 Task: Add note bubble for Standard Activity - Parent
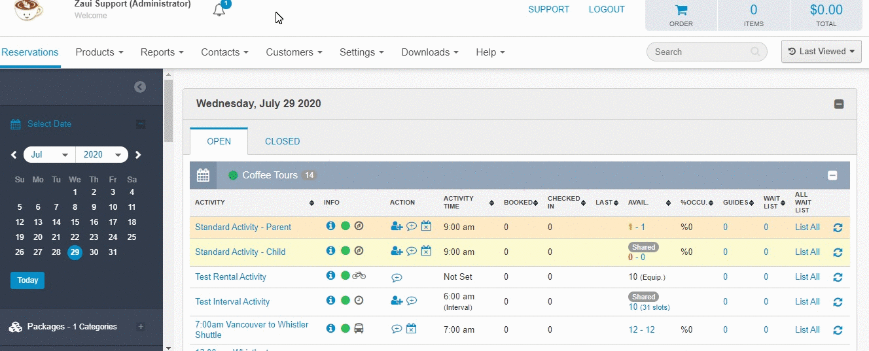412,226
